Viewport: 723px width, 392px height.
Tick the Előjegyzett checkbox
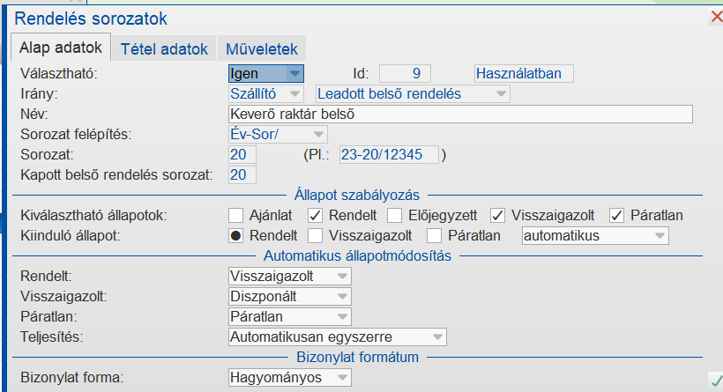(394, 214)
